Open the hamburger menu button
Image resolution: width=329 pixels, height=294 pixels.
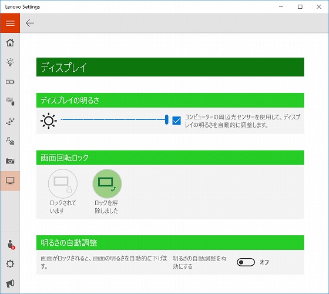[10, 23]
